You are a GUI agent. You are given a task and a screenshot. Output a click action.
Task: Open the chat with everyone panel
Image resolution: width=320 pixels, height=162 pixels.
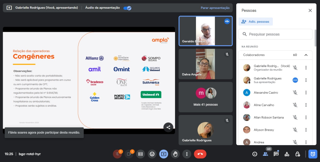pyautogui.click(x=276, y=154)
